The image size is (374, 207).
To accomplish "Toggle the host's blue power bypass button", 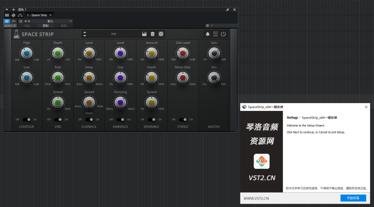I will (7, 21).
